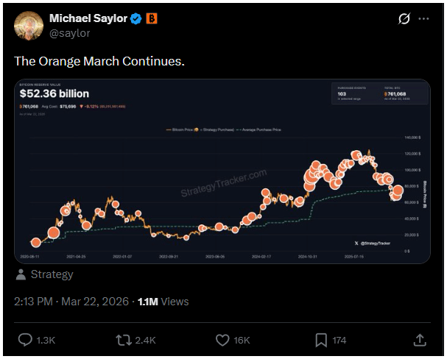Click the person icon beside Strategy
This screenshot has width=447, height=359.
(21, 274)
